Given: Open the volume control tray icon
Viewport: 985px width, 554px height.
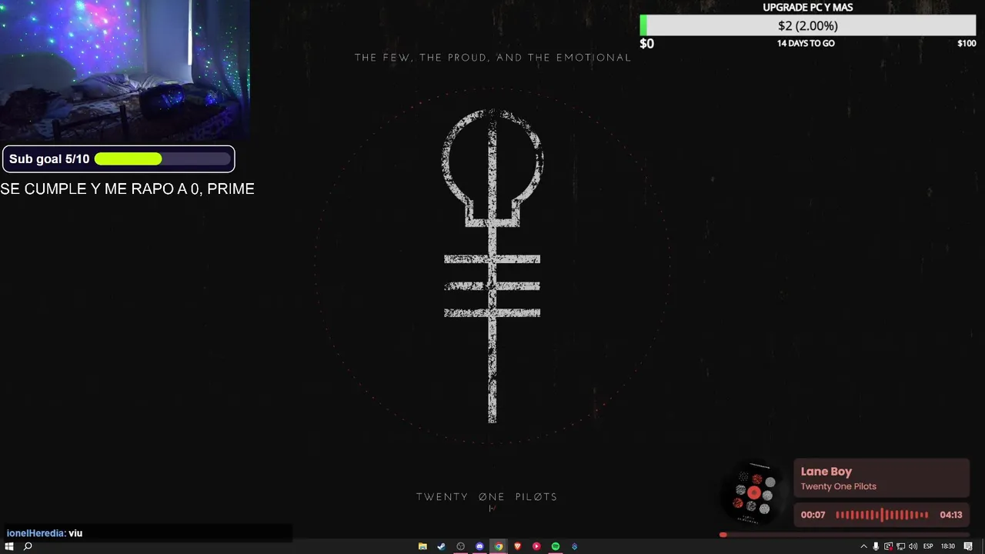Looking at the screenshot, I should pyautogui.click(x=913, y=546).
